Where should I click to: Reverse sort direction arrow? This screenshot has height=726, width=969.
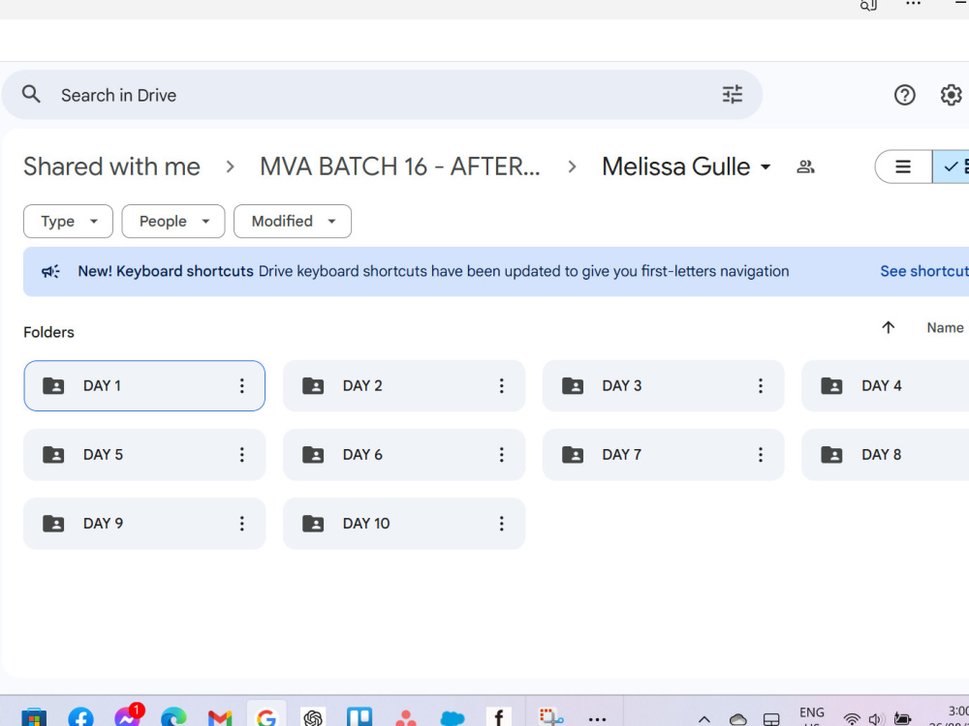coord(888,328)
